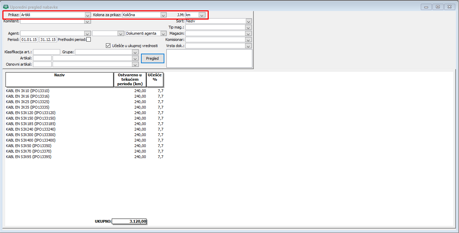Click the Učešće % column header
459x233 pixels.
[155, 79]
